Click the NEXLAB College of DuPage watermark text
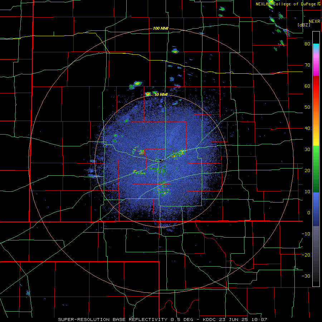Viewport: 322px width, 322px height. point(288,4)
